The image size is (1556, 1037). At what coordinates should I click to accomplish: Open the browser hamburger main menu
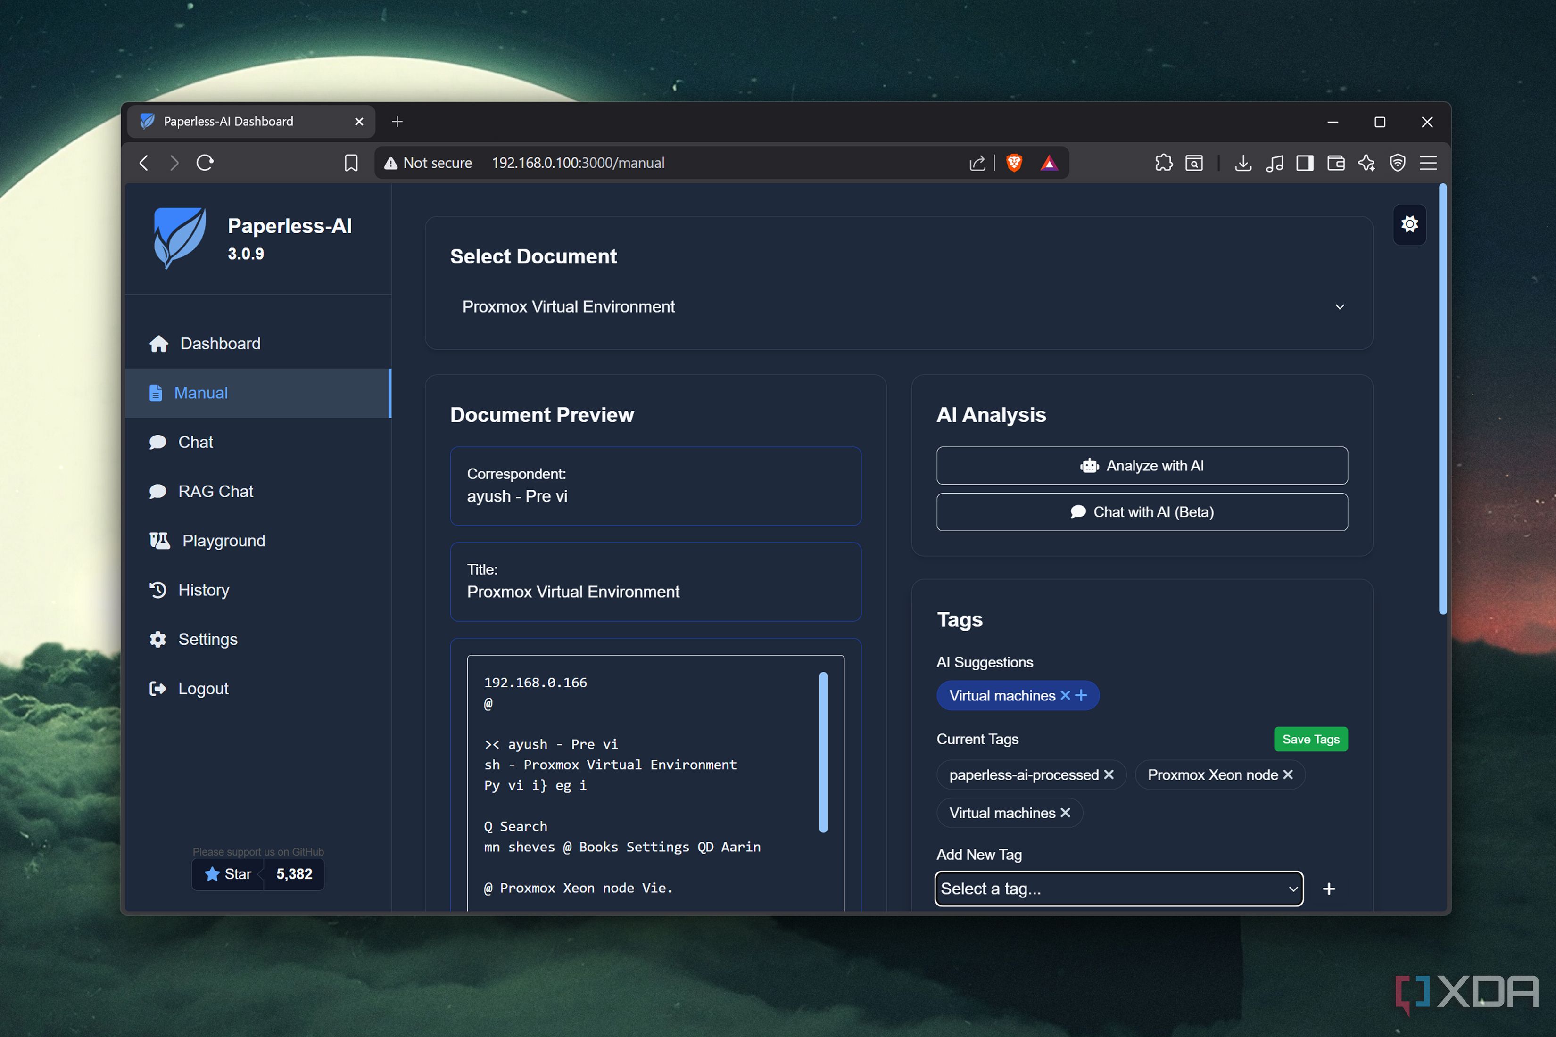tap(1428, 163)
